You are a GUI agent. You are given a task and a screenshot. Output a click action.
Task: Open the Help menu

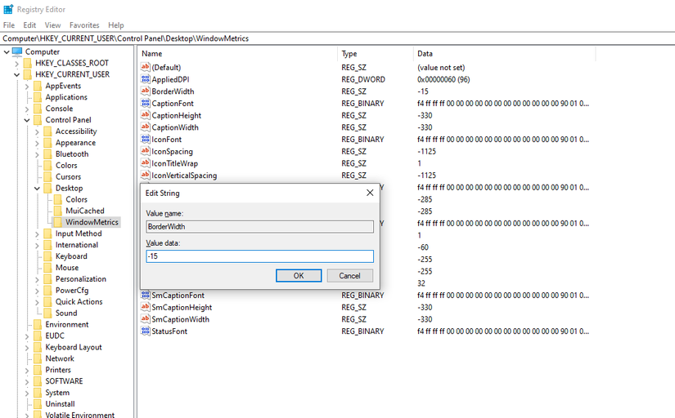[116, 25]
